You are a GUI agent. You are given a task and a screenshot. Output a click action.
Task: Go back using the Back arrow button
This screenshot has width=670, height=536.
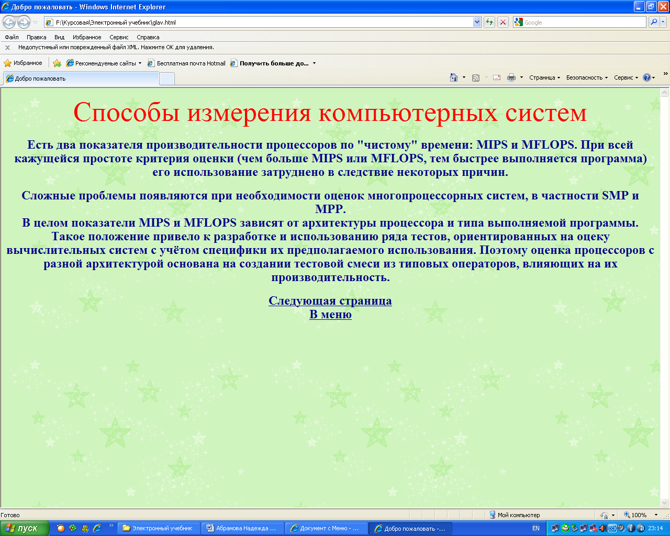(9, 22)
